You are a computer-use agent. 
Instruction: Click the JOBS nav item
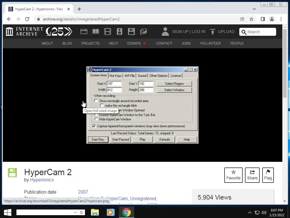pos(186,43)
